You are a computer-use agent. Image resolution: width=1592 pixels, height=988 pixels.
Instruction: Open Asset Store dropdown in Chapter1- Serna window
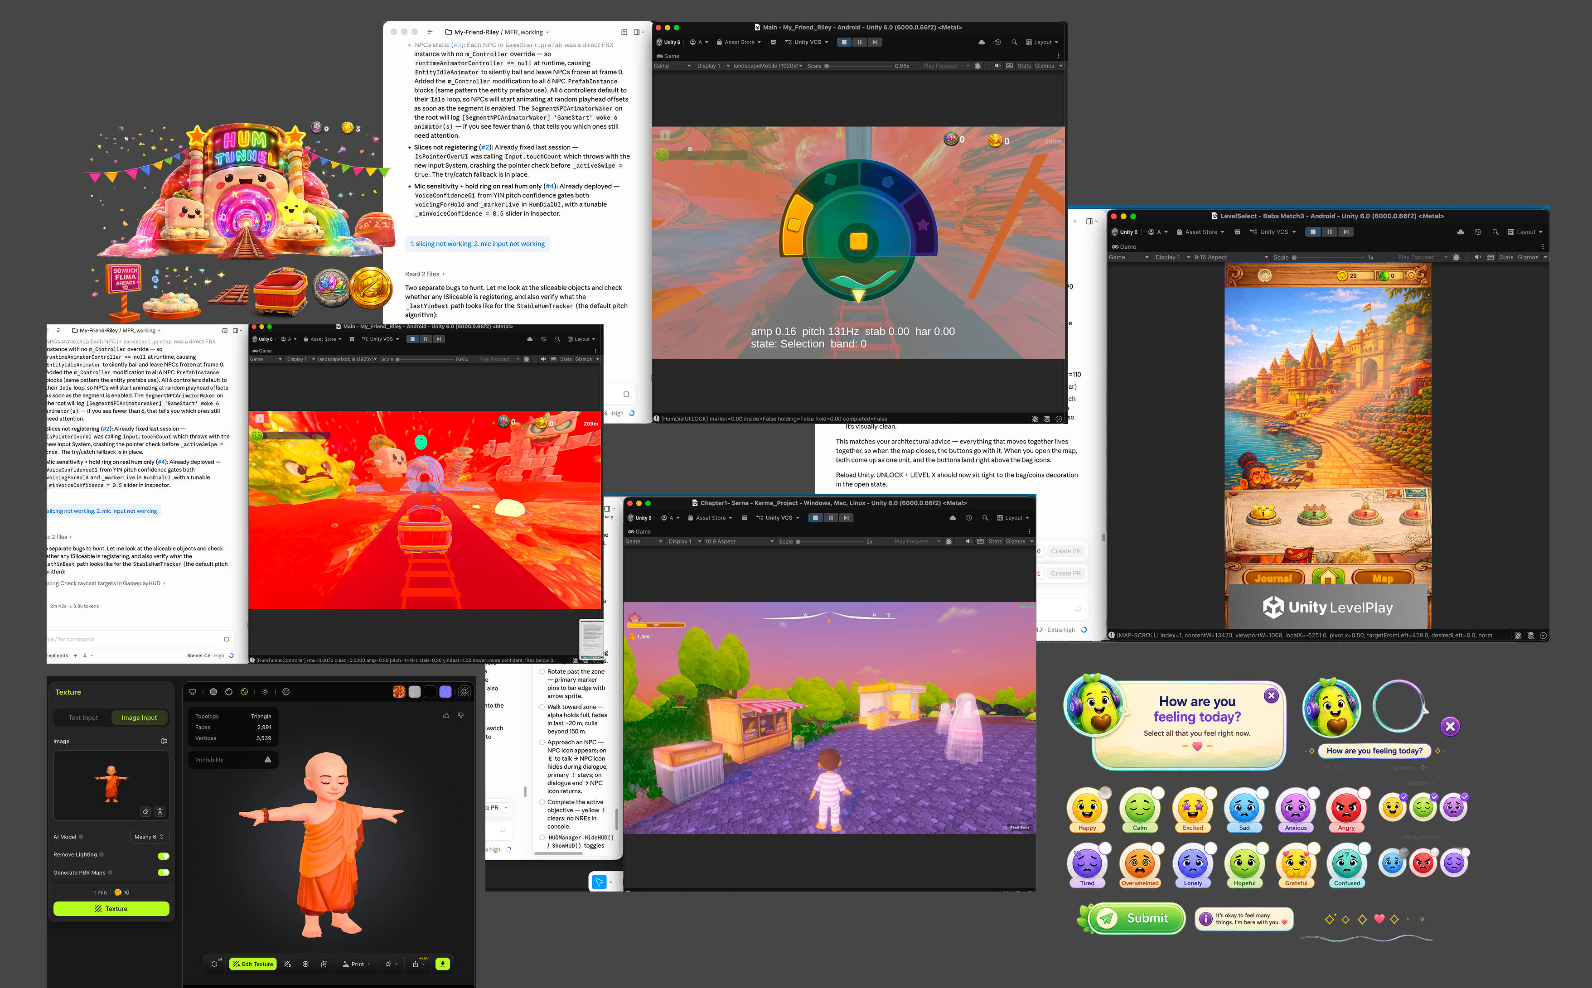pyautogui.click(x=711, y=517)
